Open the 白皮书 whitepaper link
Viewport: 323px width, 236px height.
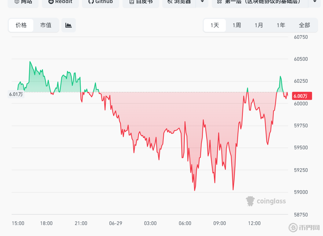[x=141, y=2]
